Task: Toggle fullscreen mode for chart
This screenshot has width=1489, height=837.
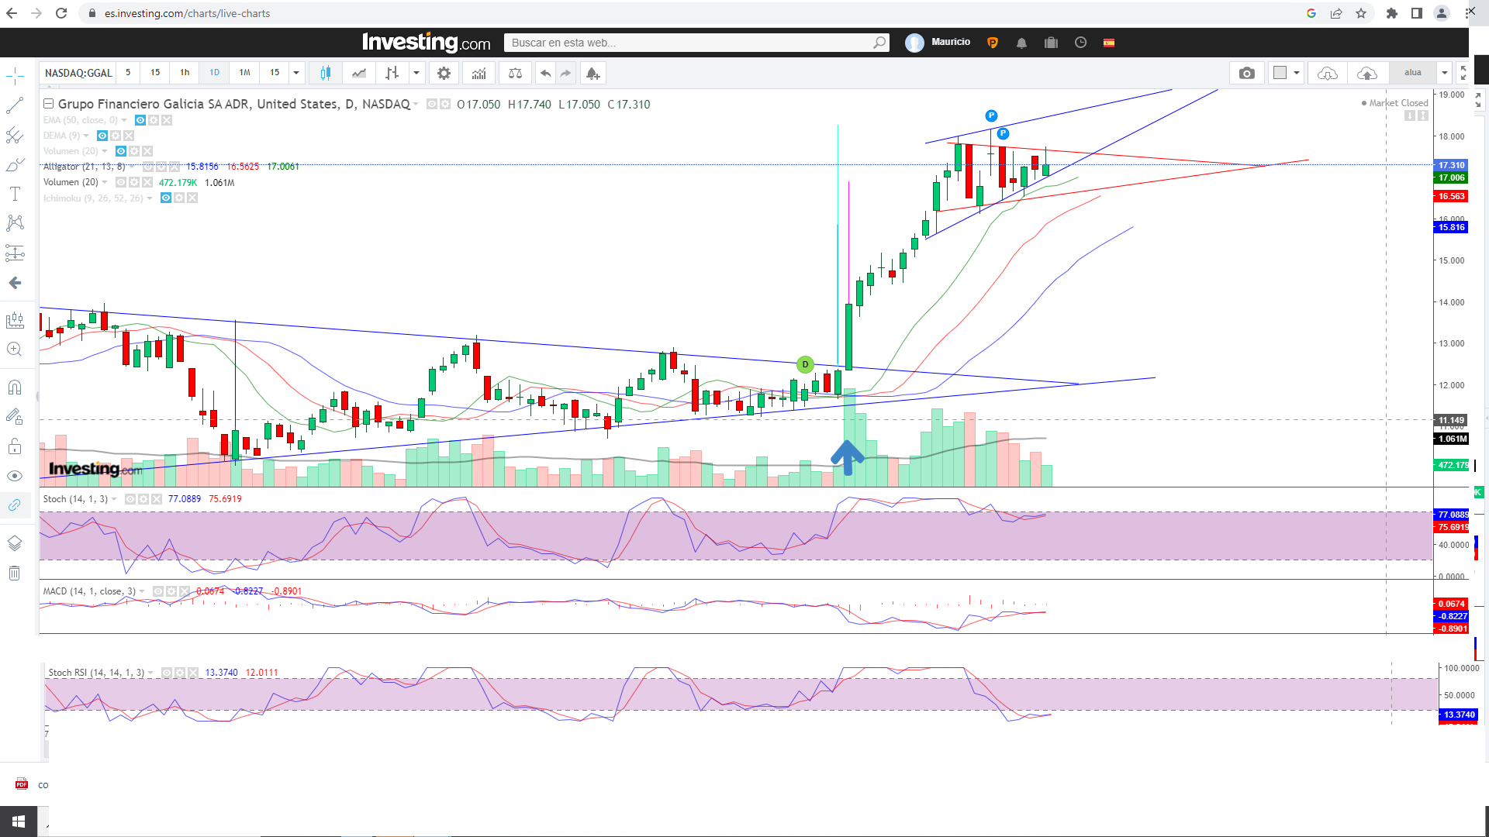Action: pos(1463,73)
